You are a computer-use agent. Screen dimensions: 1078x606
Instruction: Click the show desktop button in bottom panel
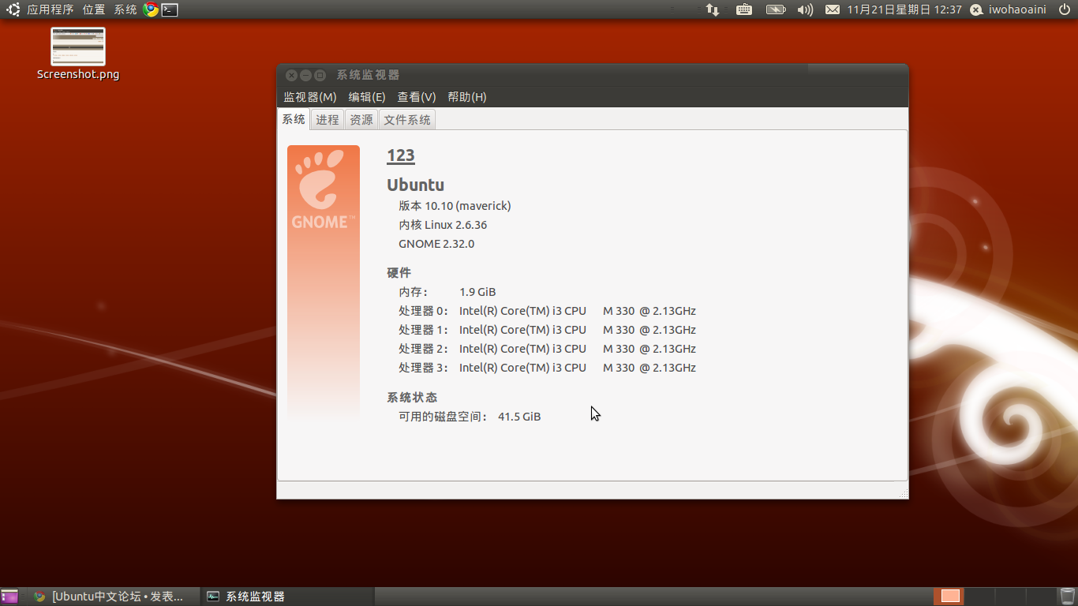[9, 597]
